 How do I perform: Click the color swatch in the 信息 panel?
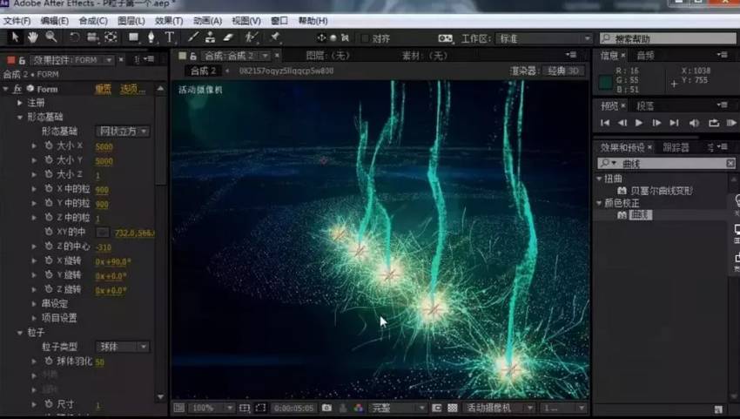pos(606,82)
